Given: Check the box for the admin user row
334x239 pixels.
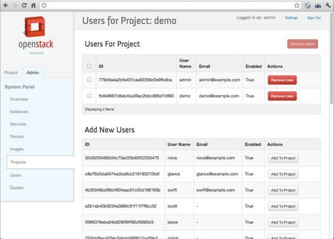Looking at the screenshot, I should point(89,79).
